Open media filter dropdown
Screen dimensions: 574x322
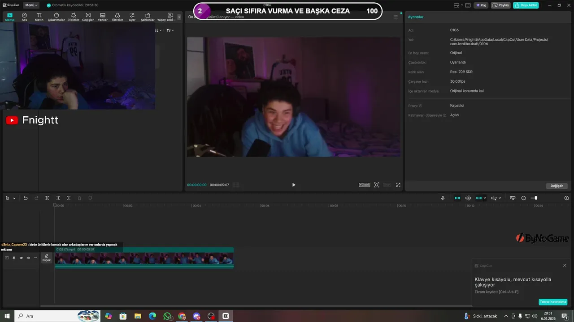pyautogui.click(x=170, y=30)
